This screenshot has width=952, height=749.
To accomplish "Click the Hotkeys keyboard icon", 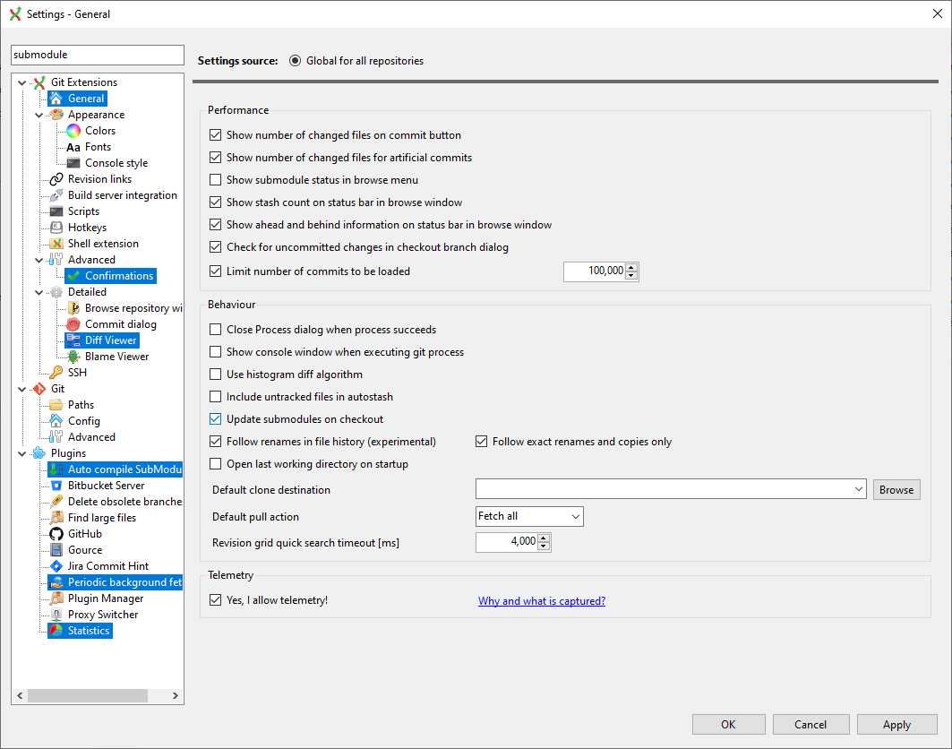I will click(55, 227).
